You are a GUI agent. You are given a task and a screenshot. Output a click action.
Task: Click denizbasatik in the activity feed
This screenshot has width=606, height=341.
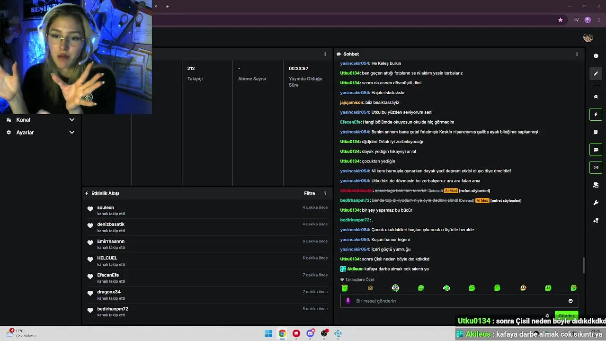[x=111, y=224]
